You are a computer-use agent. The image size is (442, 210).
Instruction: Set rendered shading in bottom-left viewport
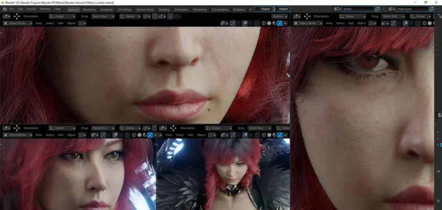click(x=150, y=135)
